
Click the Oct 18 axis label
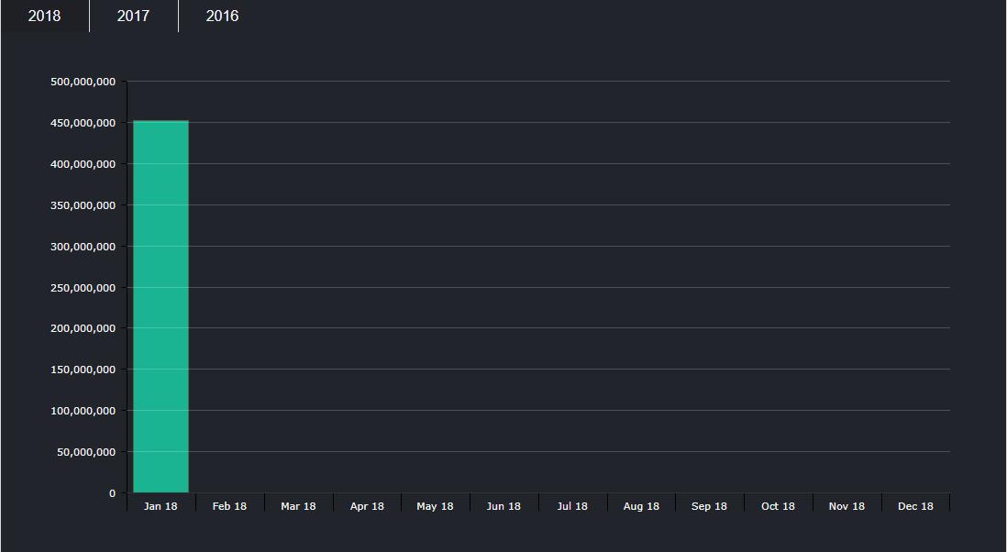tap(778, 506)
